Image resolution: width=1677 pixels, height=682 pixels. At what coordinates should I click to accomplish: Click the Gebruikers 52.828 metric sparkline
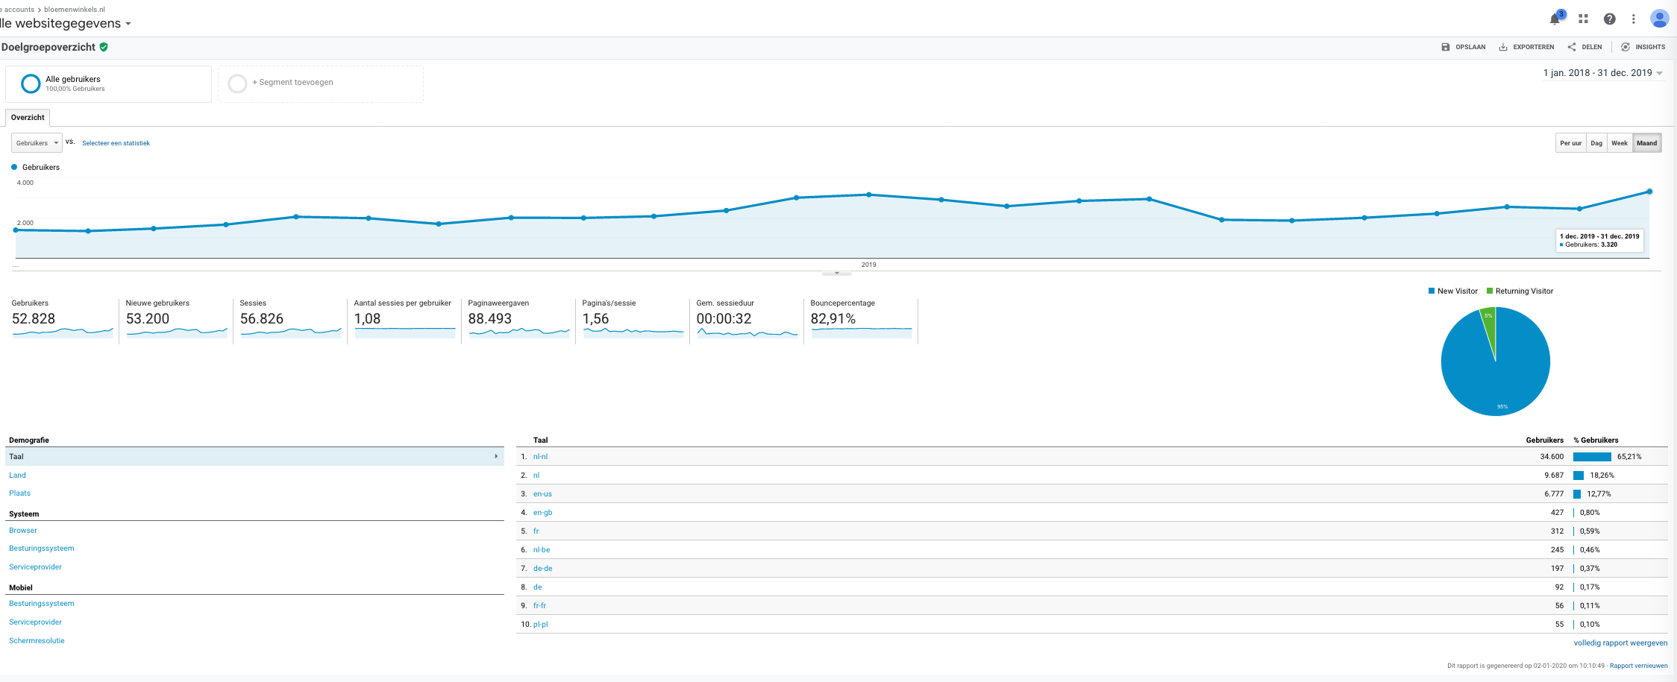(63, 332)
